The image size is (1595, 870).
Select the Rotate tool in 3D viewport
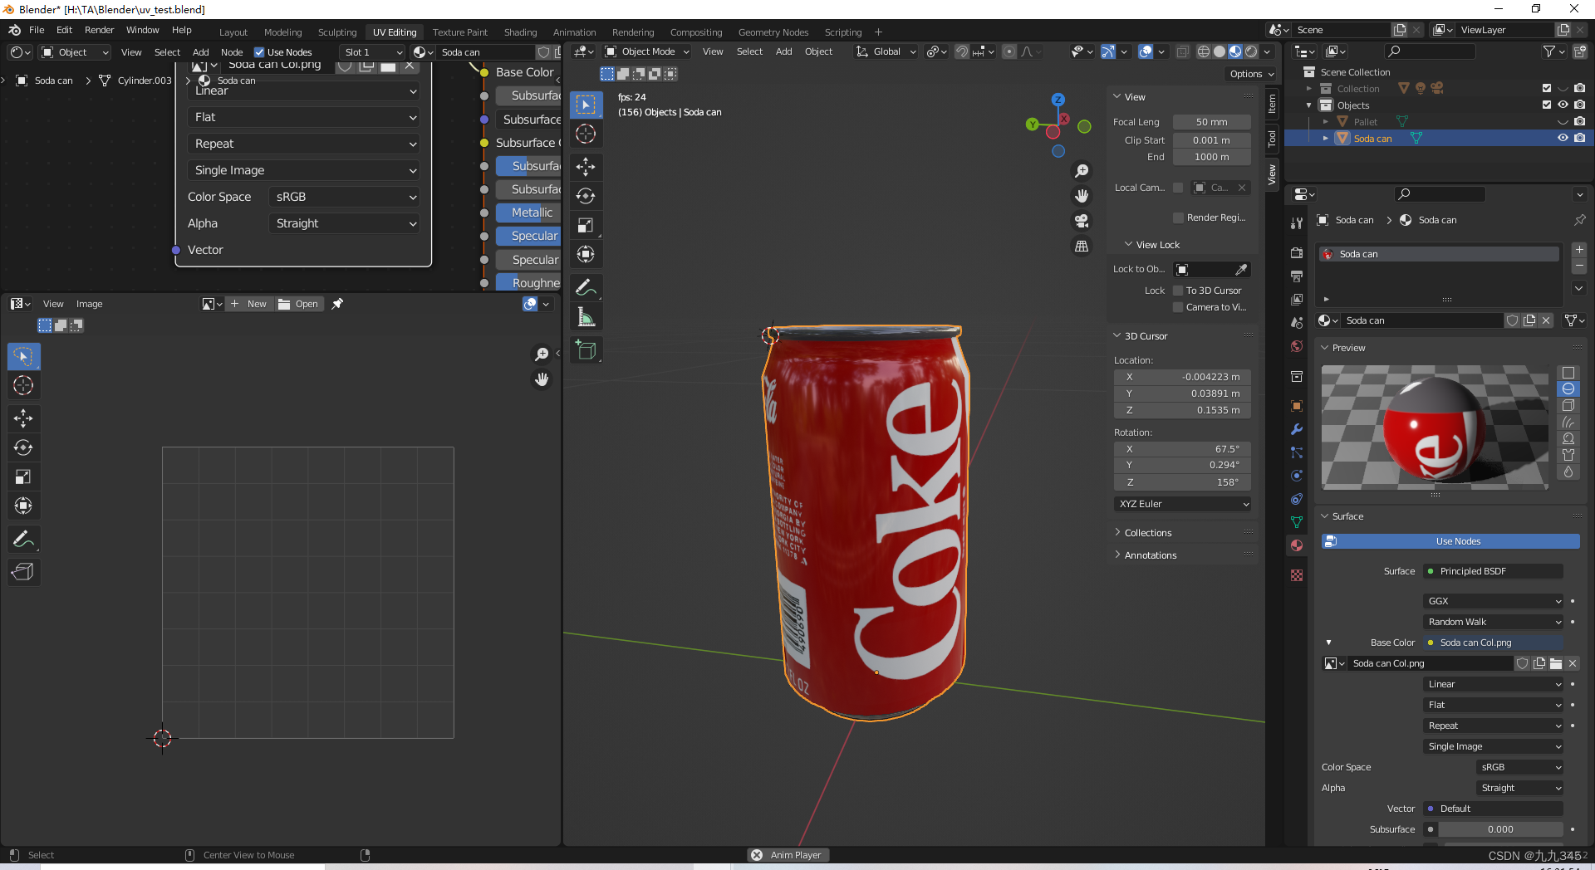coord(586,196)
